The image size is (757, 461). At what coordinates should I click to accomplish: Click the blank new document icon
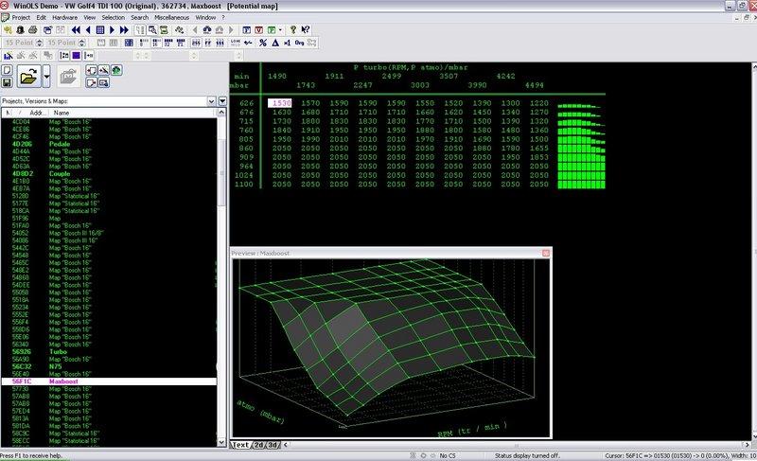7,70
